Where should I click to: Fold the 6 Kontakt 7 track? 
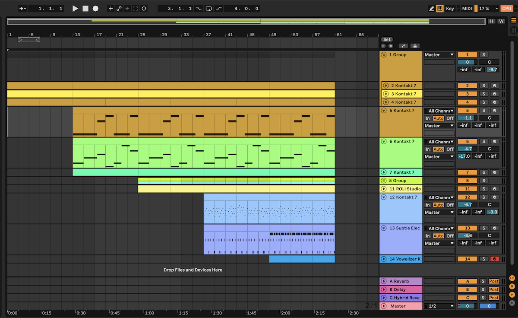click(x=384, y=141)
